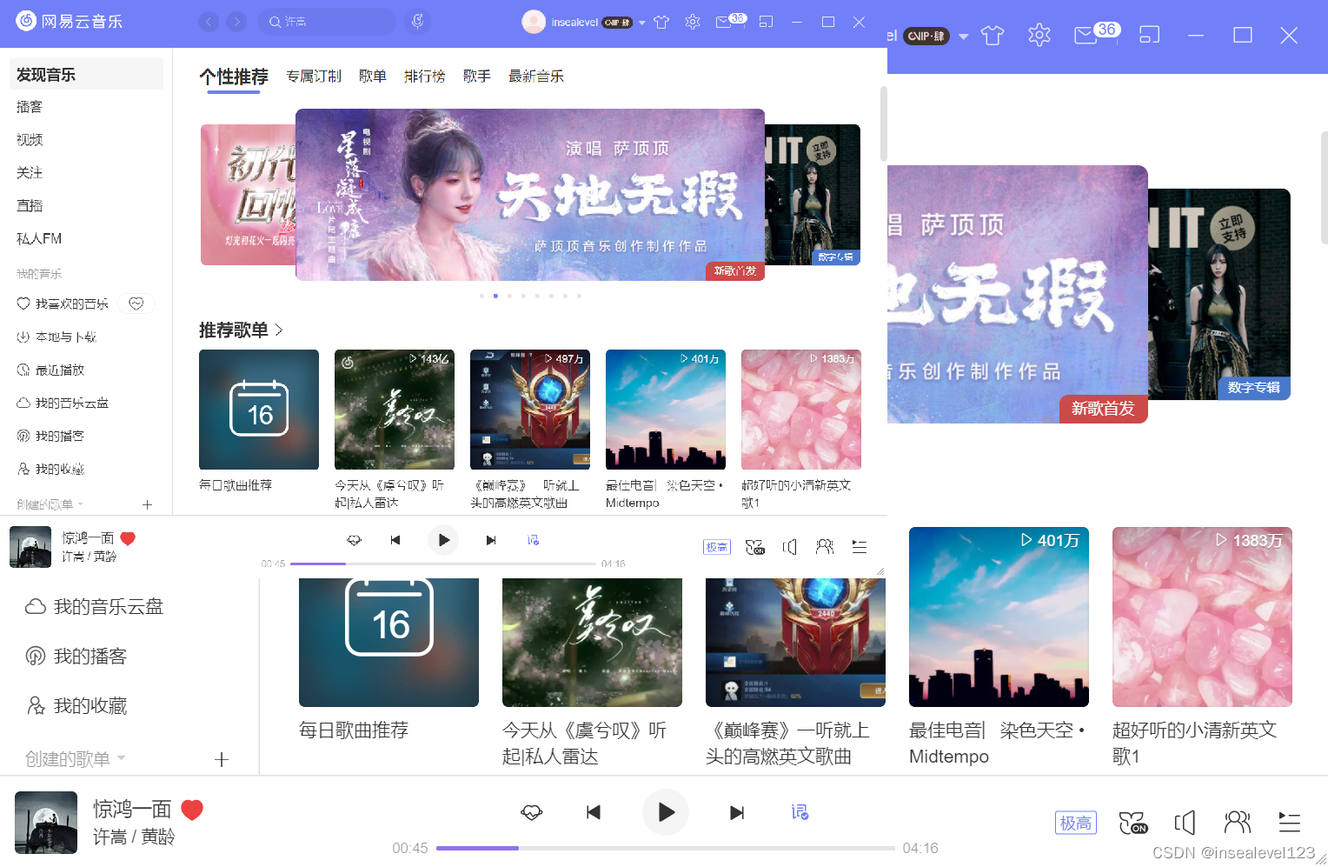The width and height of the screenshot is (1328, 867).
Task: Open 我喜欢的音乐 in the sidebar
Action: (63, 303)
